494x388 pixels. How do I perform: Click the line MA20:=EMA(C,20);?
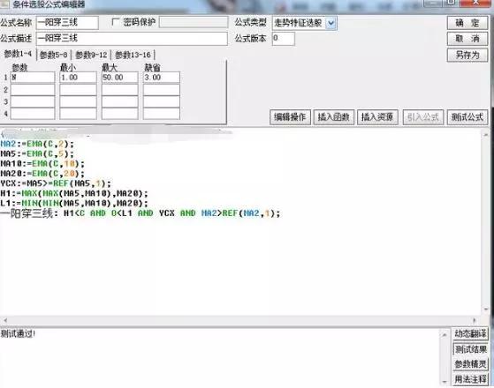point(42,173)
